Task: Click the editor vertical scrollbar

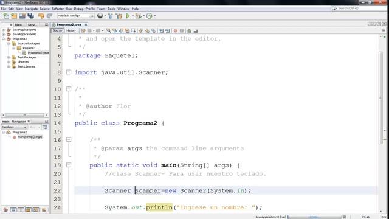Action: tap(381, 98)
